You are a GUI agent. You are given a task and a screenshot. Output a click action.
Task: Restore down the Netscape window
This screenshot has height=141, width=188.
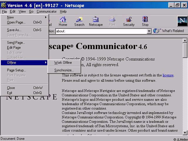[x=177, y=5]
